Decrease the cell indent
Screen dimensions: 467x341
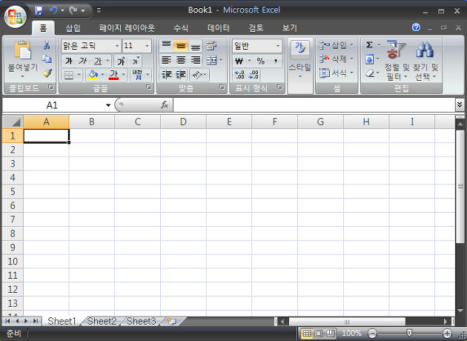tap(166, 75)
